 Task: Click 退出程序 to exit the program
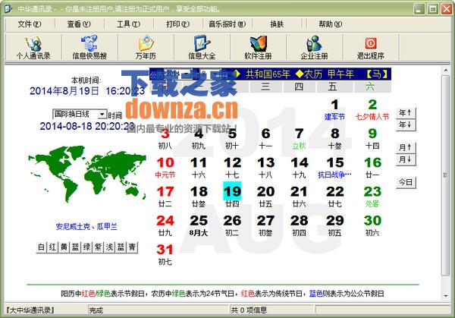(370, 49)
